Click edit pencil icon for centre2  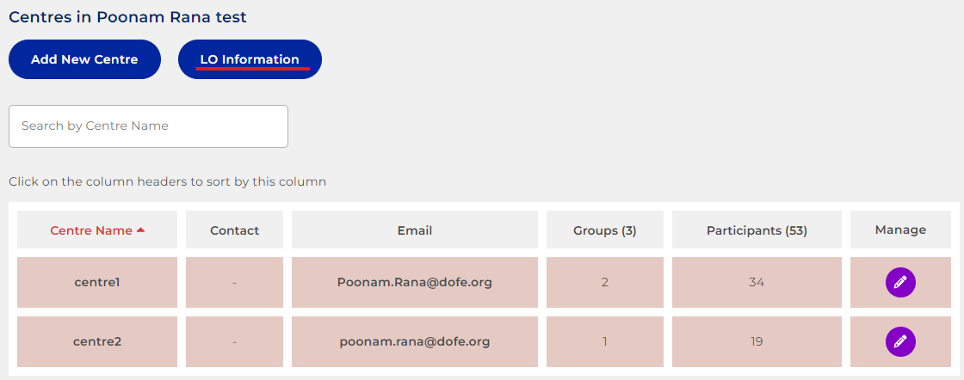point(900,341)
